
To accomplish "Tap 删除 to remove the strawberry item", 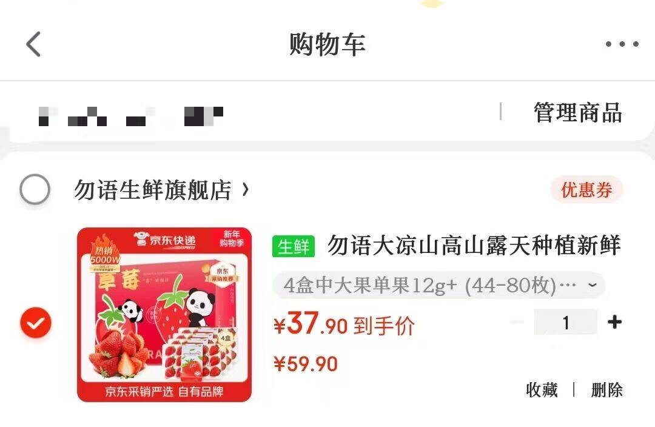I will [x=606, y=390].
